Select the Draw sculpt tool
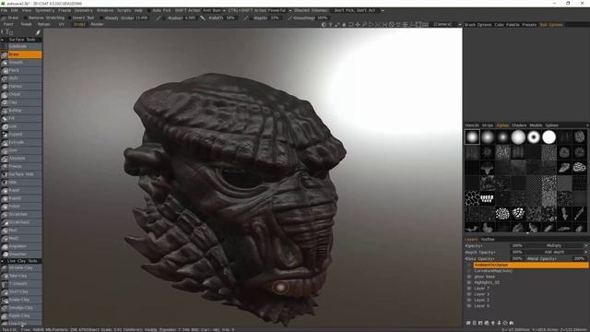Image resolution: width=590 pixels, height=332 pixels. click(21, 54)
